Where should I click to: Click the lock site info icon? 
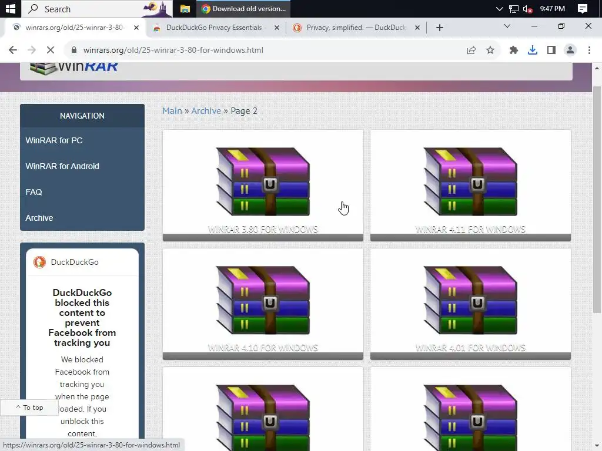point(74,50)
